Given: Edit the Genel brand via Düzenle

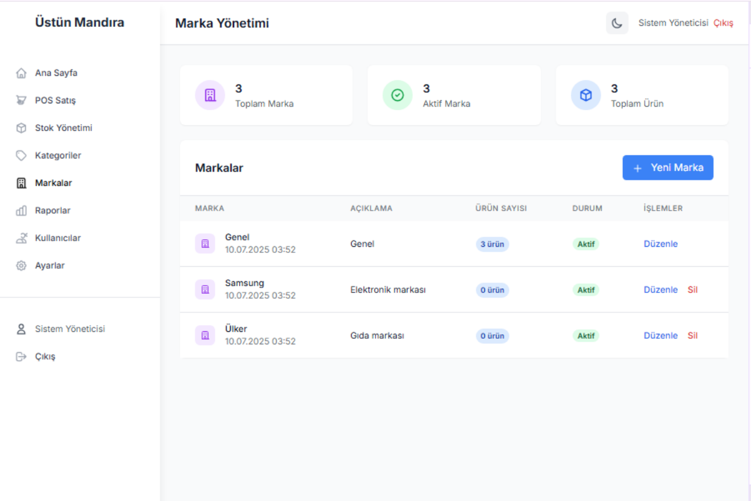Looking at the screenshot, I should (x=660, y=244).
